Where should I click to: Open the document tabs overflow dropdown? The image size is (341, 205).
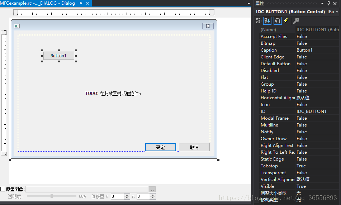[x=248, y=4]
